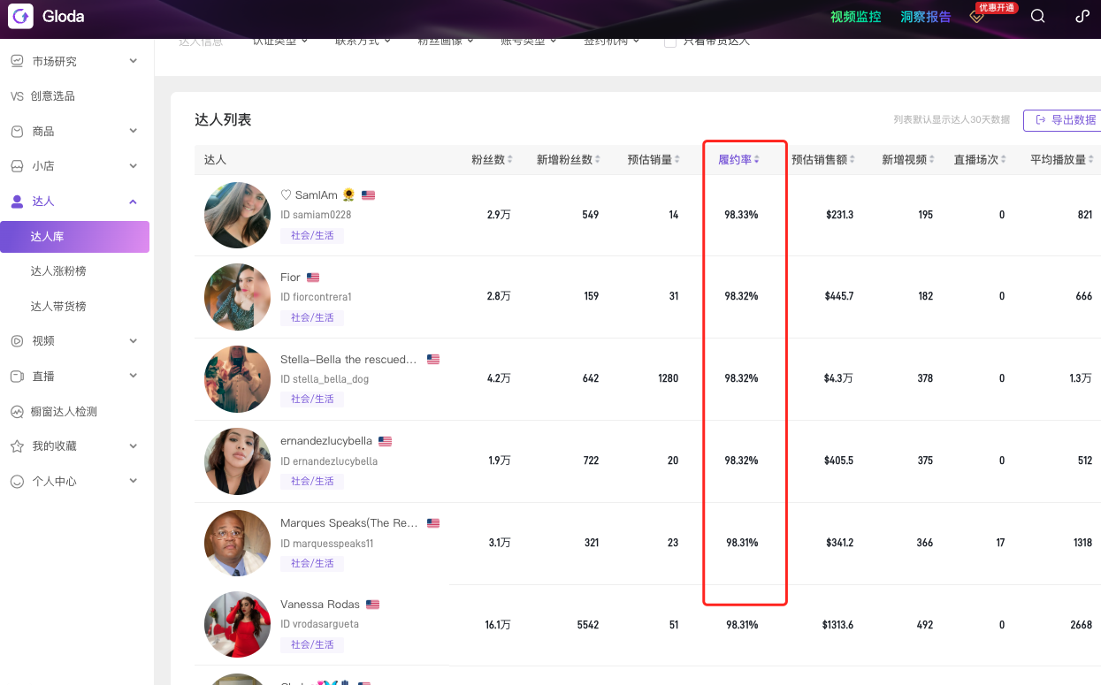Screen dimensions: 1101x685
Task: Click the ID samiam0228 text
Action: click(316, 215)
